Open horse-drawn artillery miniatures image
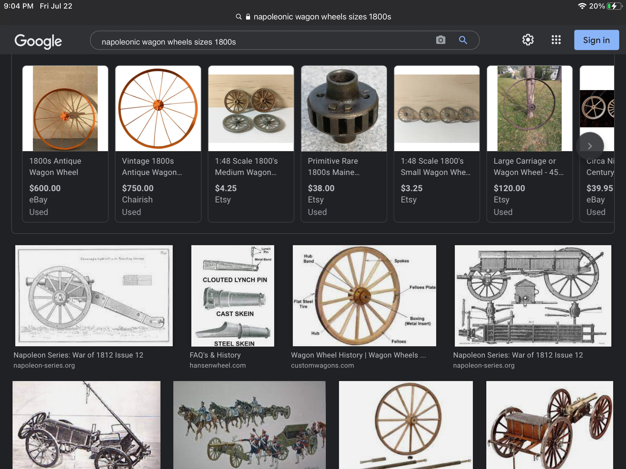This screenshot has width=626, height=469. pyautogui.click(x=249, y=425)
